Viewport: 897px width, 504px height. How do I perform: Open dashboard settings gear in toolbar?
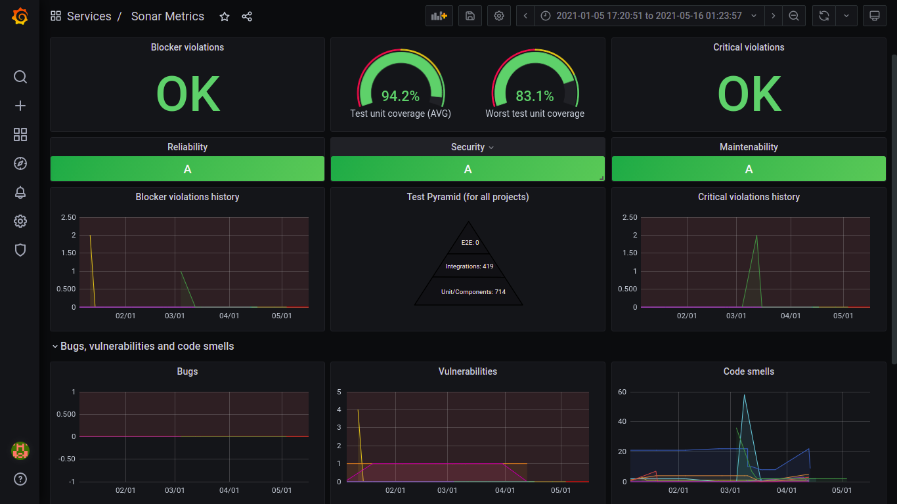point(499,16)
